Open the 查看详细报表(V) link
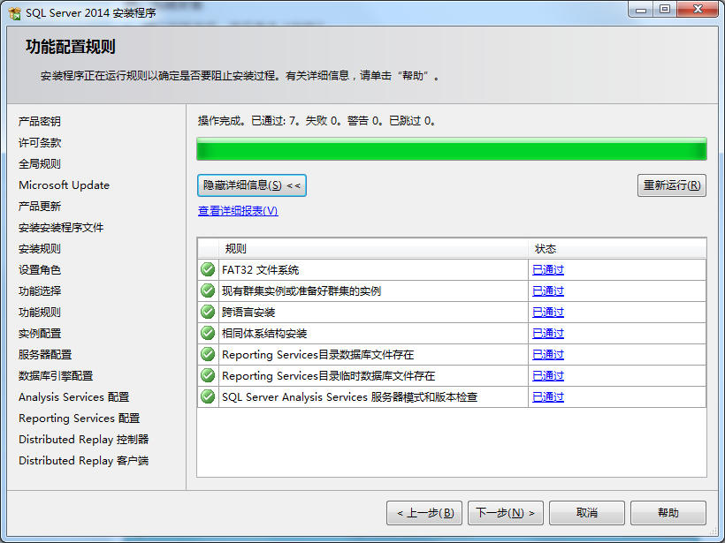Screen dimensions: 725x543 click(x=238, y=210)
